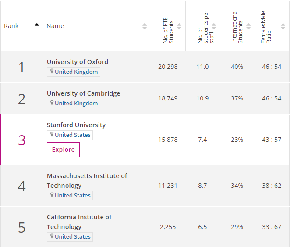
Task: Sort by International Students arrows
Action: coord(248,26)
